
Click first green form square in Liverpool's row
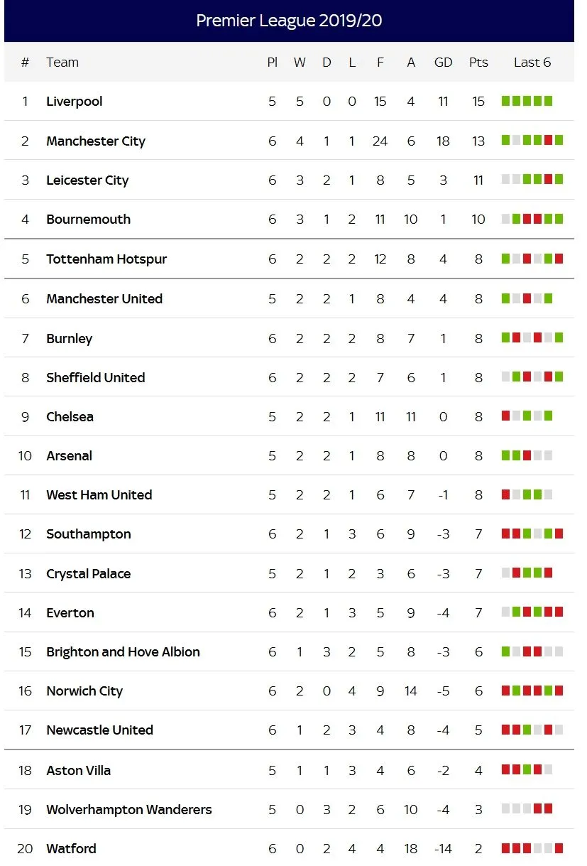(506, 102)
